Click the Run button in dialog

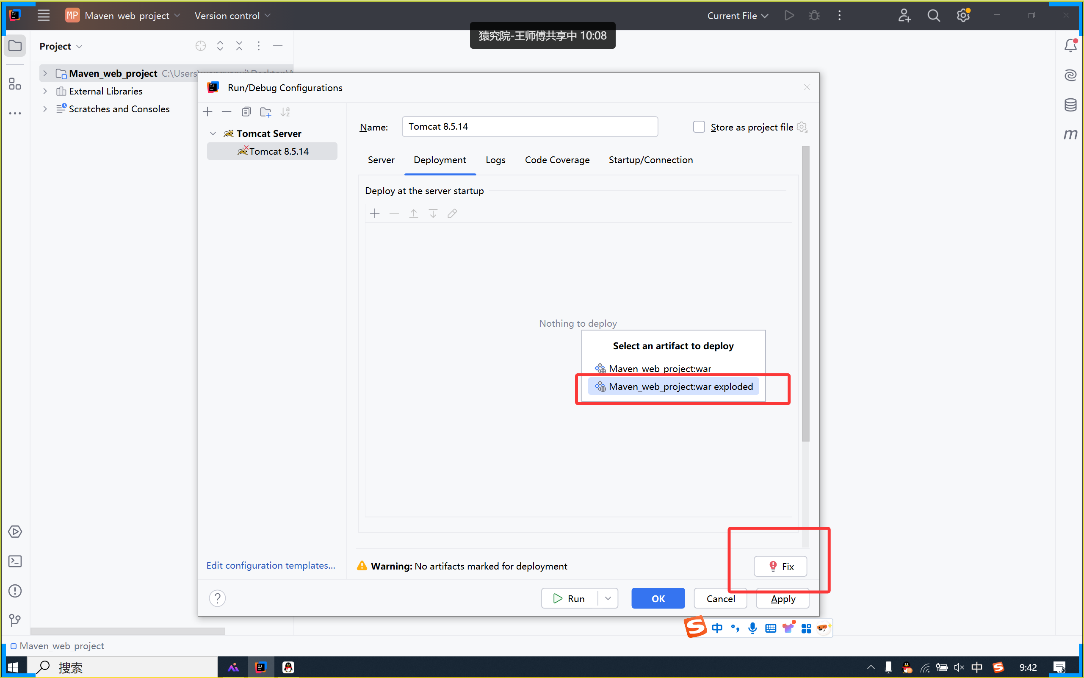[570, 598]
